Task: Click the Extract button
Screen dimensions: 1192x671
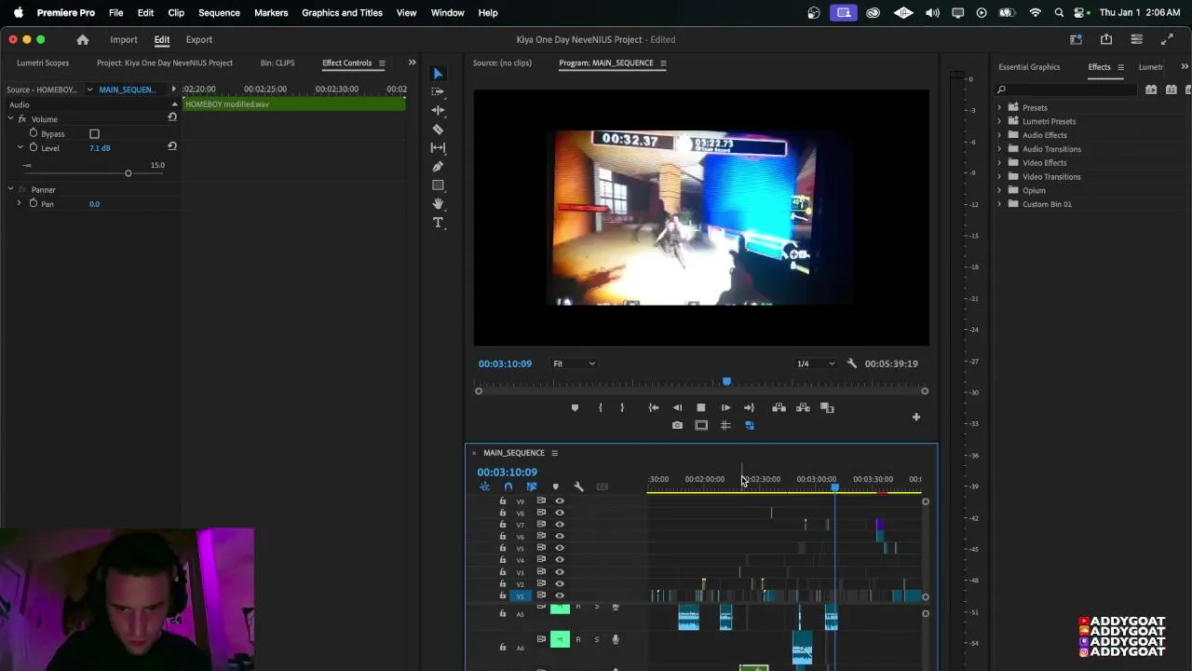Action: point(803,407)
